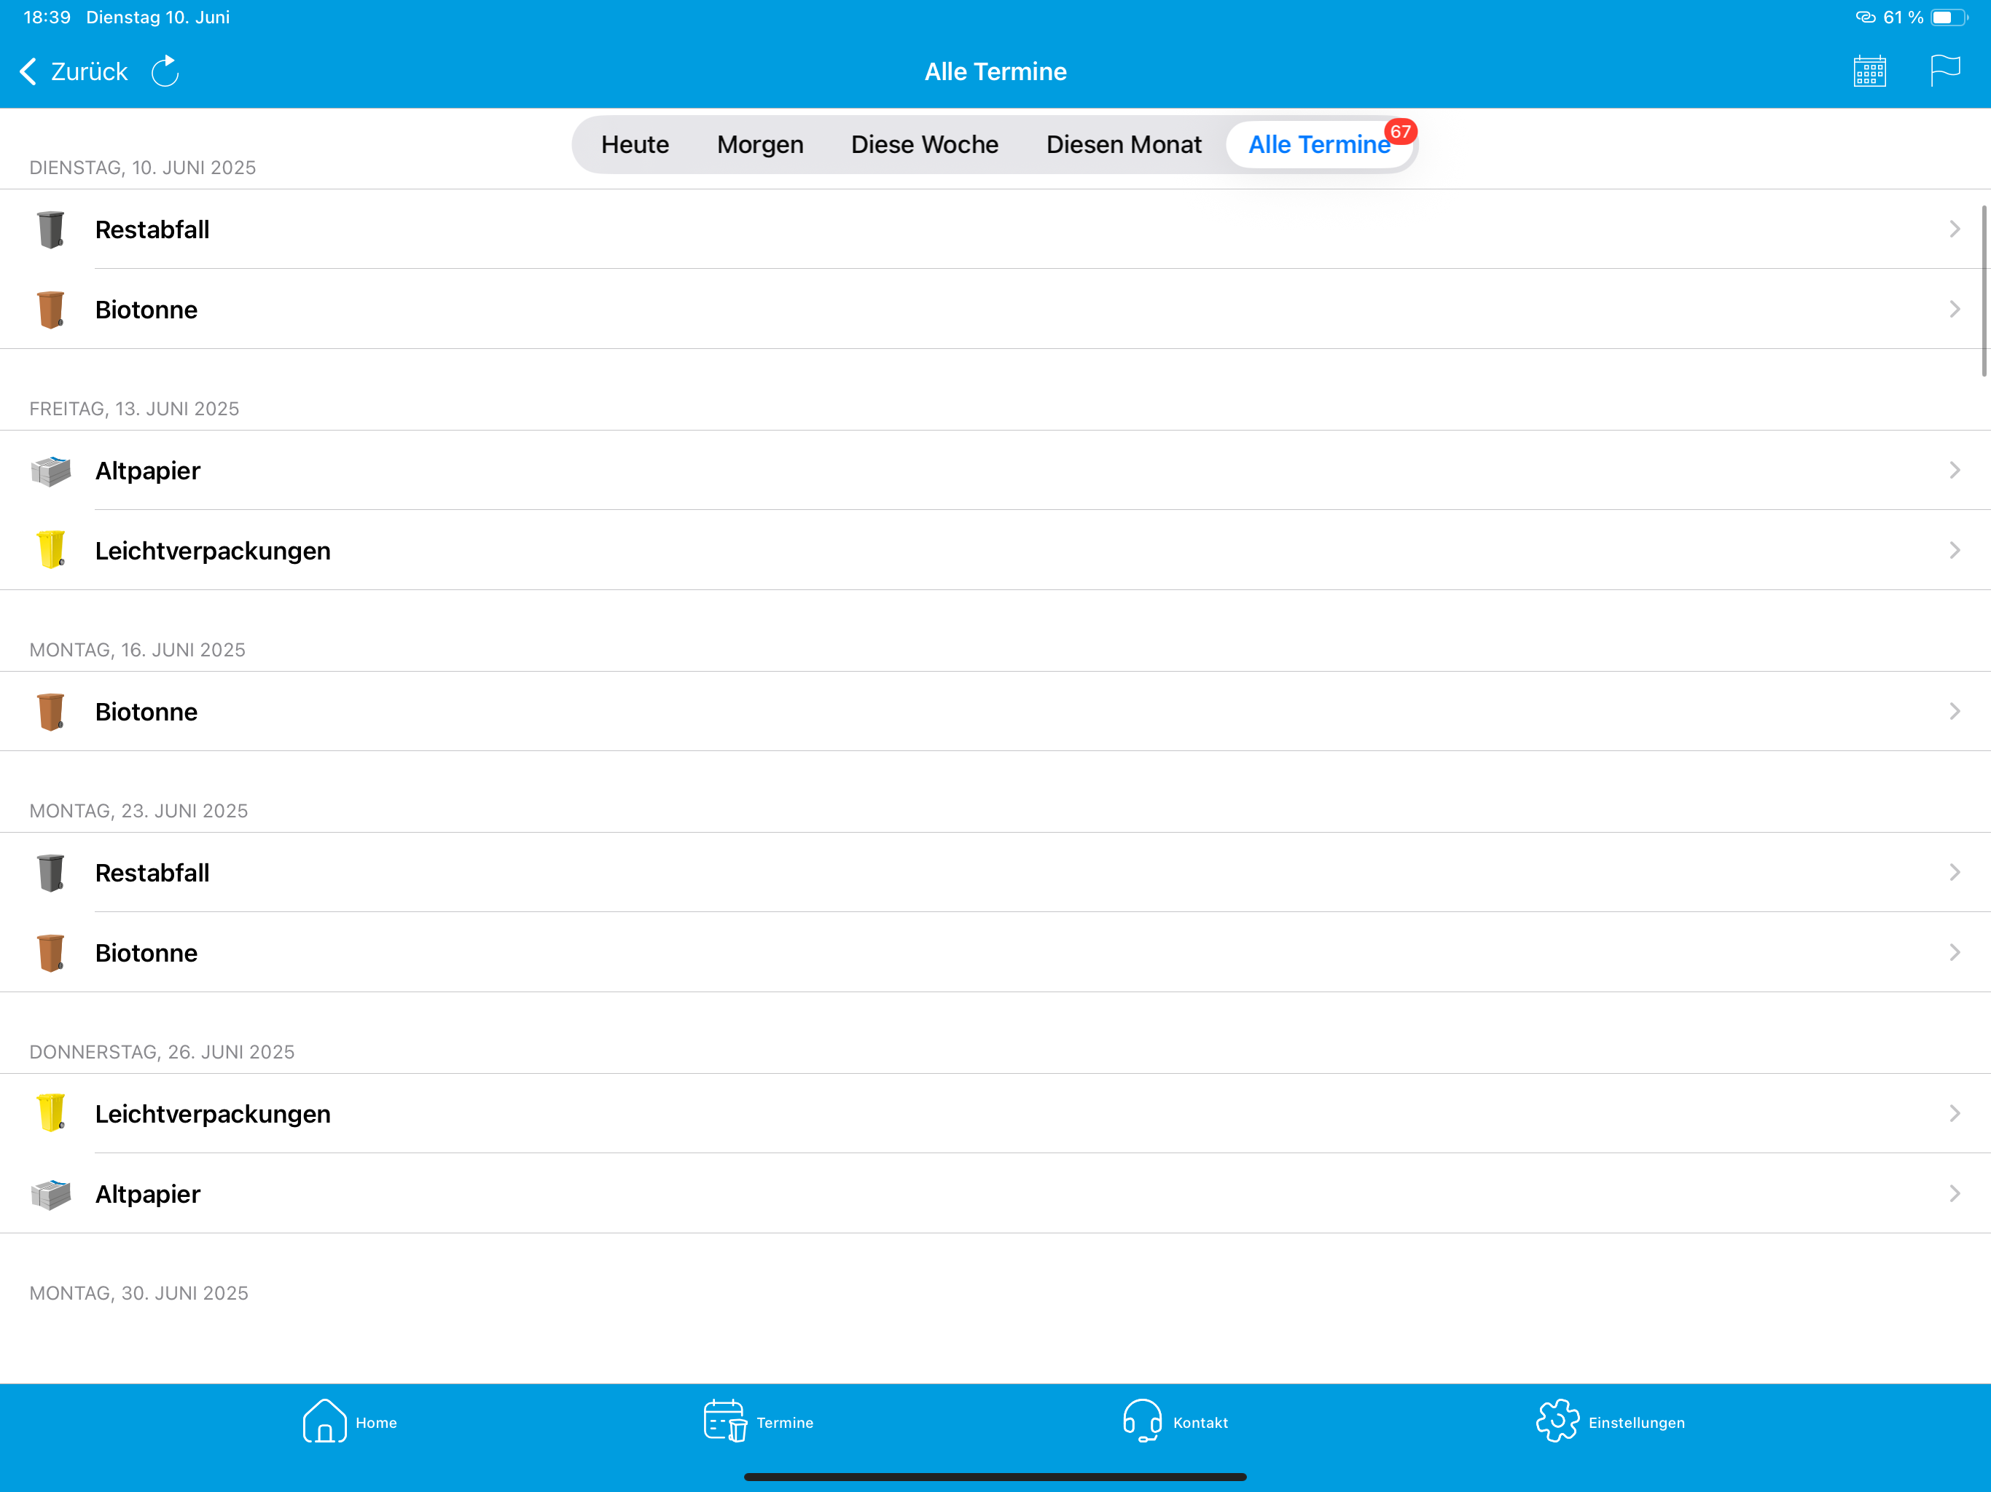1991x1492 pixels.
Task: Open Biotonne entry text on 16. Juni
Action: pos(146,712)
